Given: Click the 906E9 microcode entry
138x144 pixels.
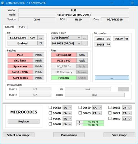Looking at the screenshot, I should coord(119,39).
